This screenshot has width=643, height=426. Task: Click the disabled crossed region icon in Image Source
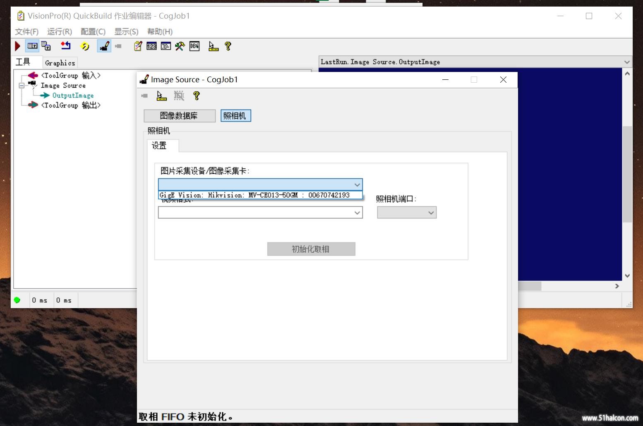pyautogui.click(x=179, y=96)
